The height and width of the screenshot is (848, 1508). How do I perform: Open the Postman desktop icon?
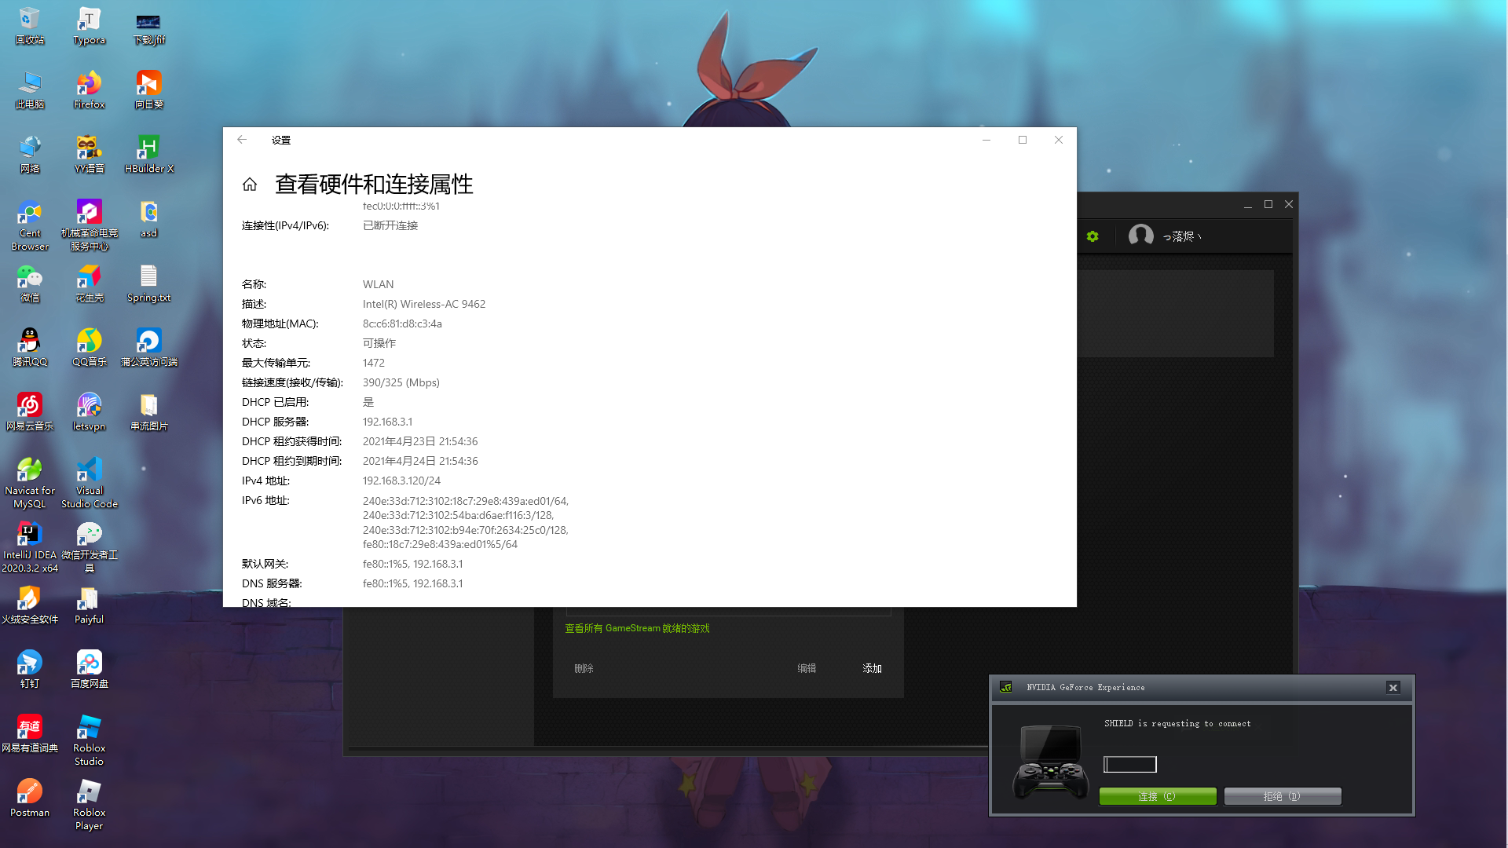pyautogui.click(x=30, y=792)
